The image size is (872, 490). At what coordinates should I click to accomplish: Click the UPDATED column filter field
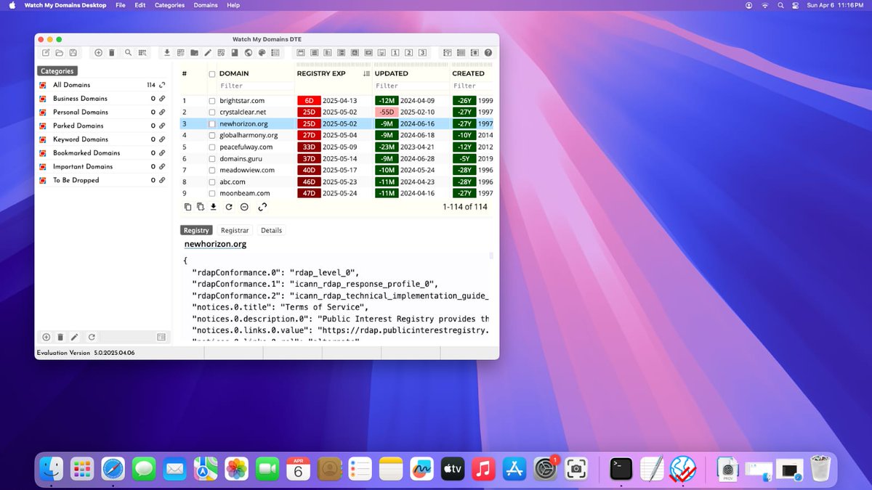[x=409, y=86]
